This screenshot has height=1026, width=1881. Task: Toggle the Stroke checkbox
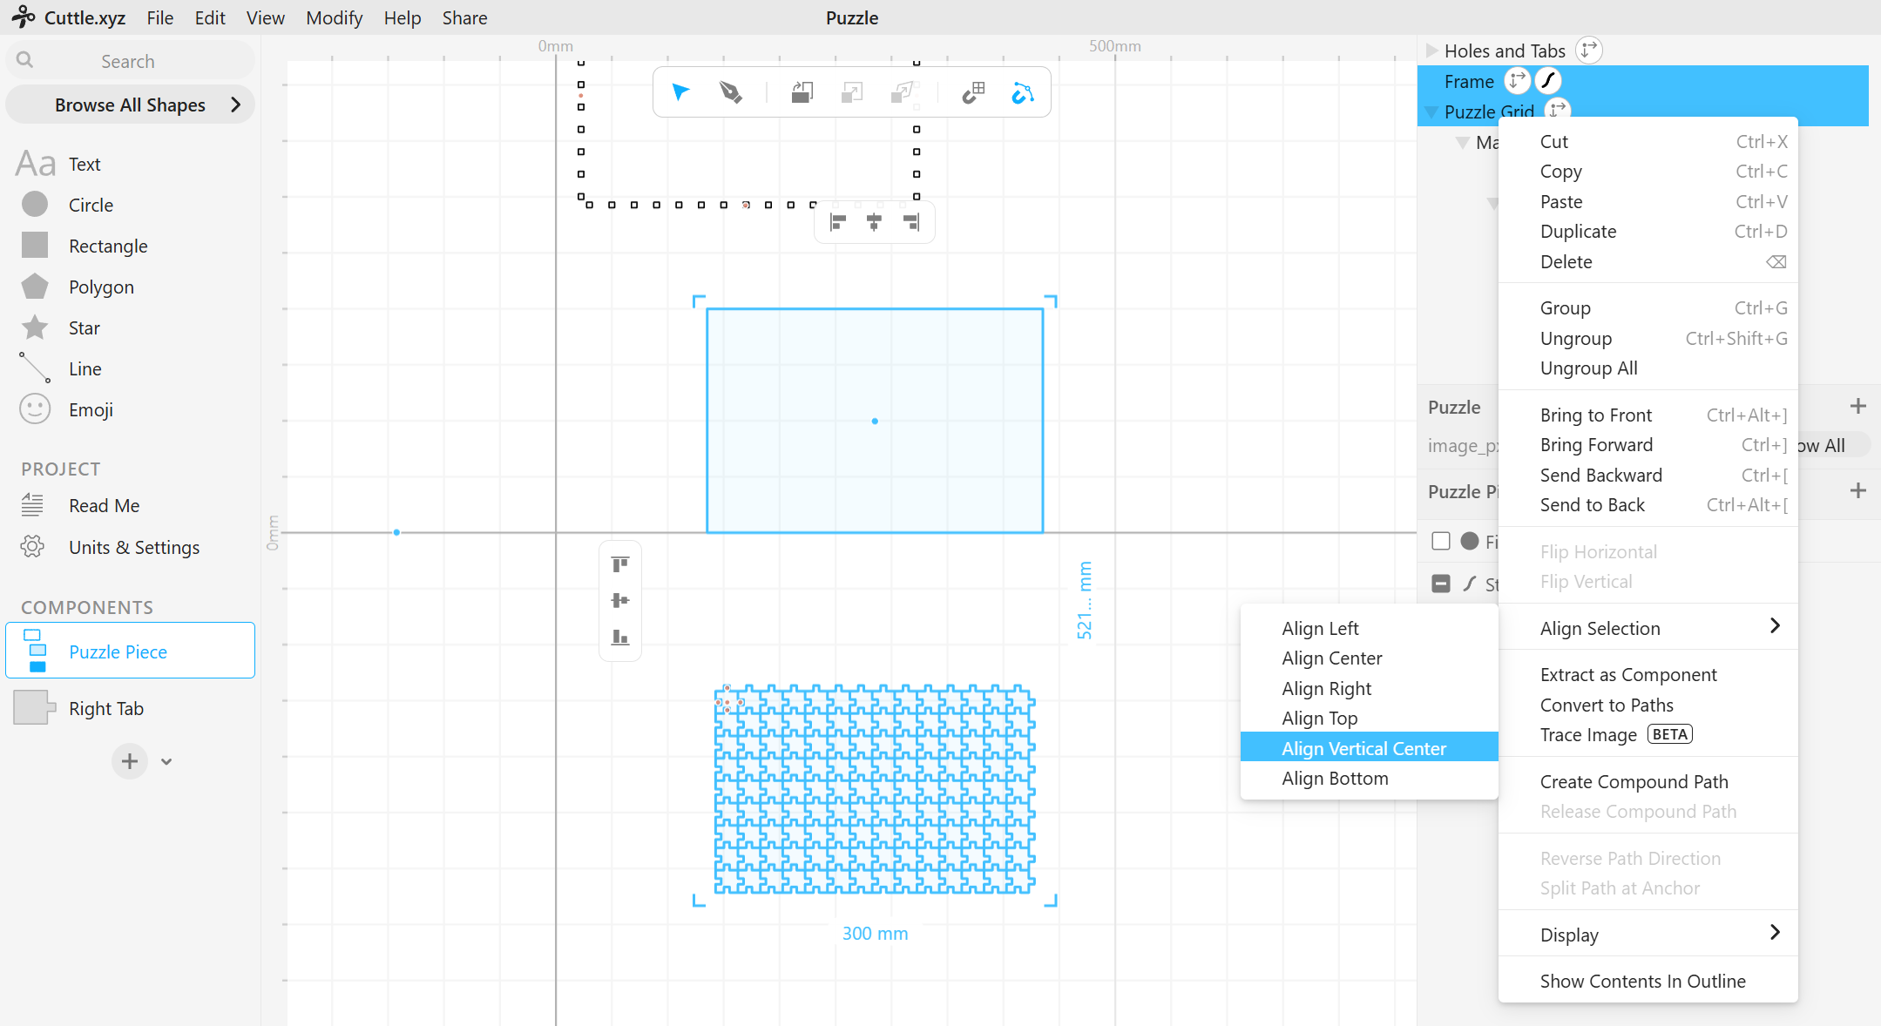pyautogui.click(x=1441, y=584)
